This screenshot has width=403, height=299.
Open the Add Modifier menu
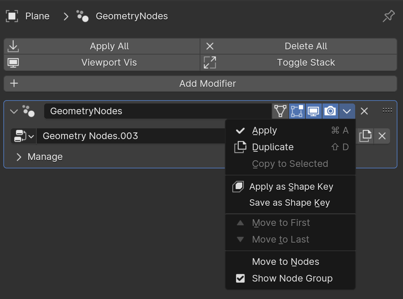coord(200,83)
